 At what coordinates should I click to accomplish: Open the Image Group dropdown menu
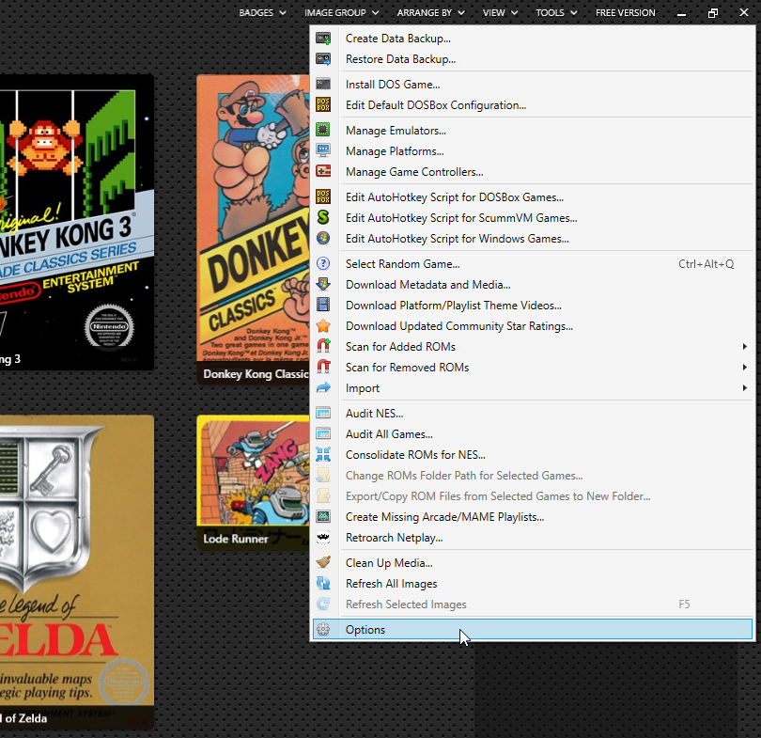coord(341,12)
